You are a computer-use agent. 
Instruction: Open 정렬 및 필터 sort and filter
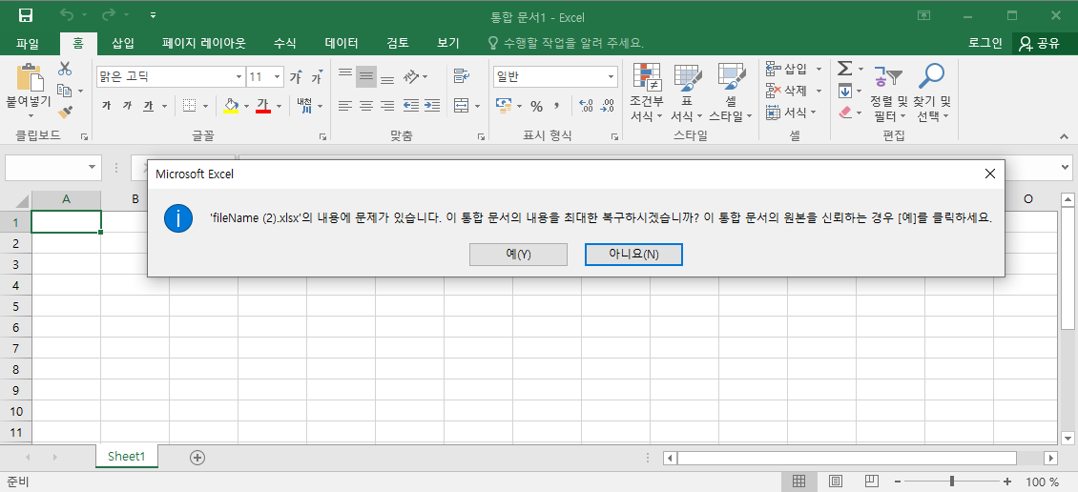coord(889,92)
